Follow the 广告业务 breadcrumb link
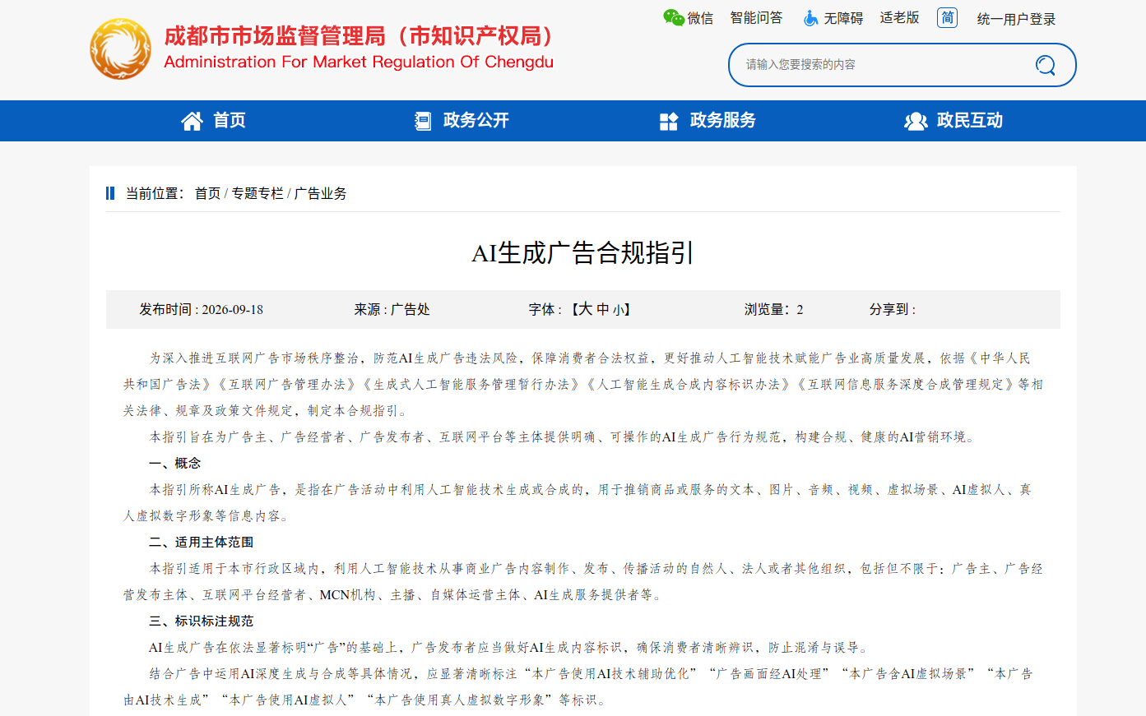Viewport: 1146px width, 716px height. (x=321, y=193)
